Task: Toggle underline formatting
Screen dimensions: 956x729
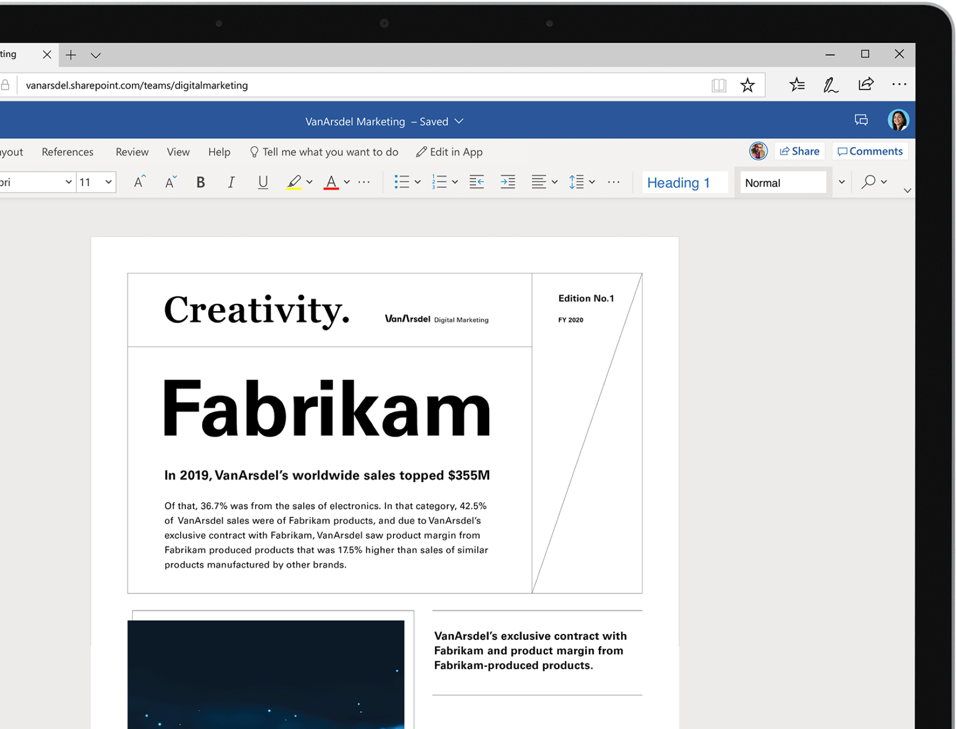Action: click(263, 182)
